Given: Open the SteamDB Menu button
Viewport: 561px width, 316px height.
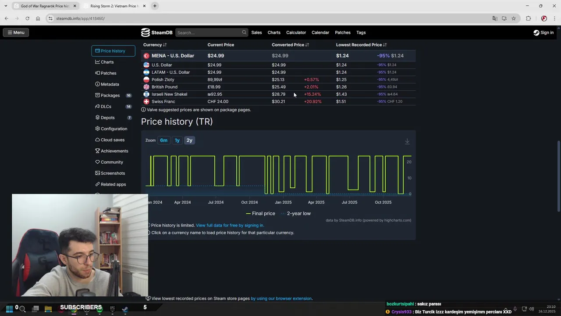Looking at the screenshot, I should (x=16, y=32).
